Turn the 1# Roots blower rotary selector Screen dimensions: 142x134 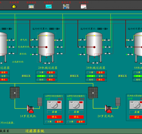(54, 105)
